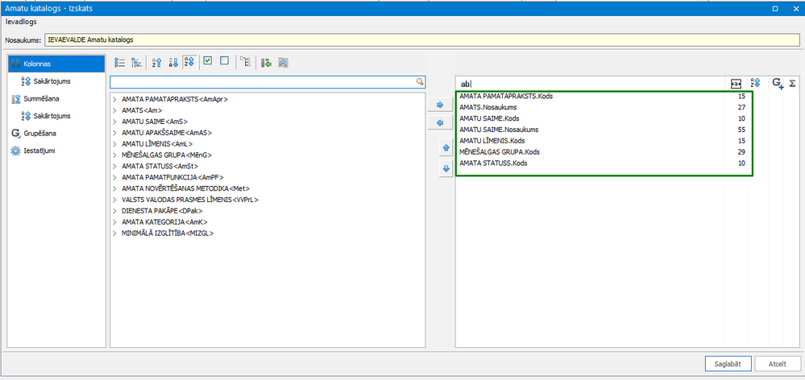Maximize the Amatu katalogs window
Viewport: 805px width, 380px height.
tap(775, 8)
